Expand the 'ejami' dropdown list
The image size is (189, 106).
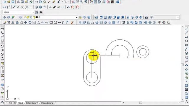point(33,12)
